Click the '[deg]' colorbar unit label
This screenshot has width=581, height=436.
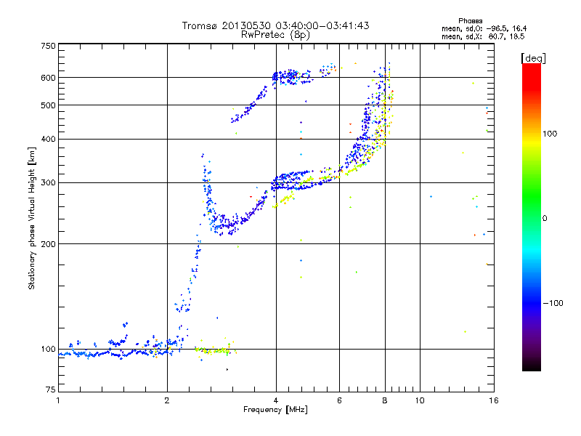533,58
